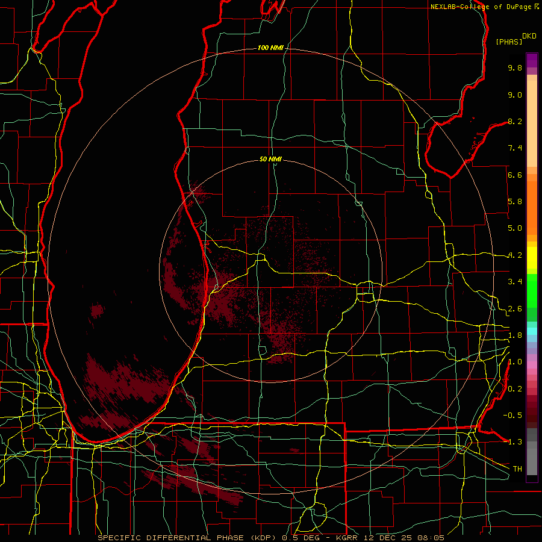Select the 5.0 value on color scale
Image resolution: width=542 pixels, height=542 pixels.
(515, 228)
